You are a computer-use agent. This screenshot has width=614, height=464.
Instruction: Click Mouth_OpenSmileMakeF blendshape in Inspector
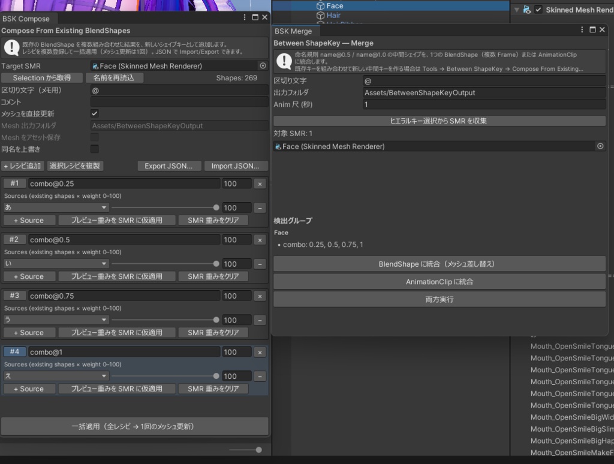click(572, 452)
